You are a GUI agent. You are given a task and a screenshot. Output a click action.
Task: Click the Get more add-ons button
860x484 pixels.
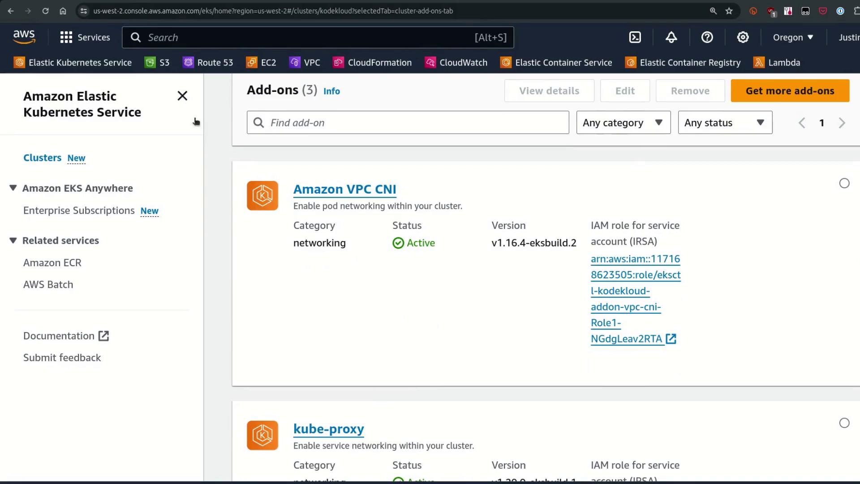(790, 91)
